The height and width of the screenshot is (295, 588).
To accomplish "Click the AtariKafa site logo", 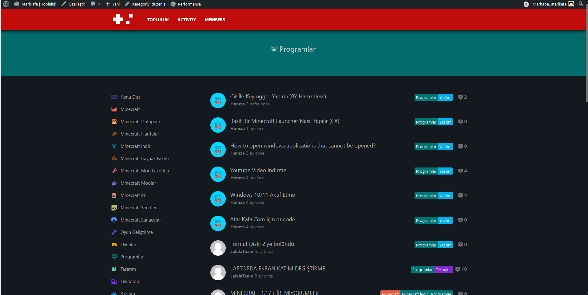I will 122,19.
